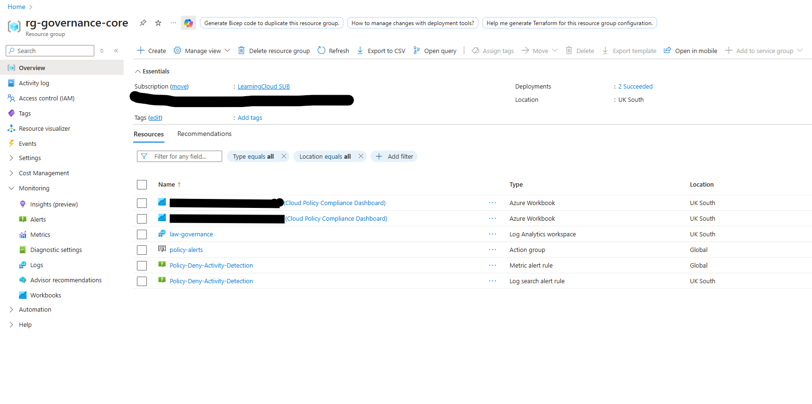Click the Add tags link
The width and height of the screenshot is (812, 404).
coord(250,118)
